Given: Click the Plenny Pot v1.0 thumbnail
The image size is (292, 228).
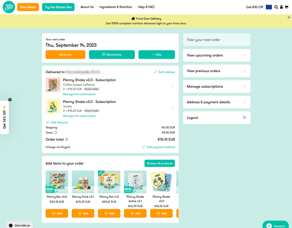Looking at the screenshot, I should coord(109,182).
